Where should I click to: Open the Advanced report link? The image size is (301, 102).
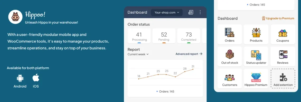coord(189,54)
